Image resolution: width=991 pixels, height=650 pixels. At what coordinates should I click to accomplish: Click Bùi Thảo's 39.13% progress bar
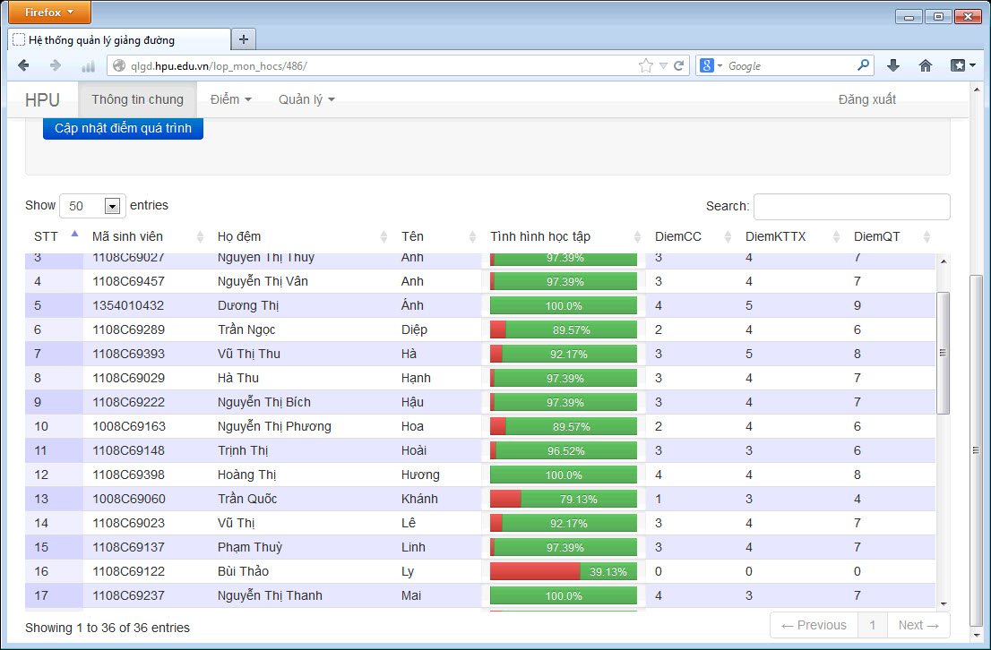563,571
